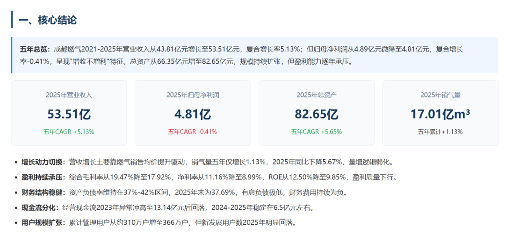Click the 盈利持续承压 bullet heading
Viewport: 505px width, 244px height.
click(x=42, y=177)
